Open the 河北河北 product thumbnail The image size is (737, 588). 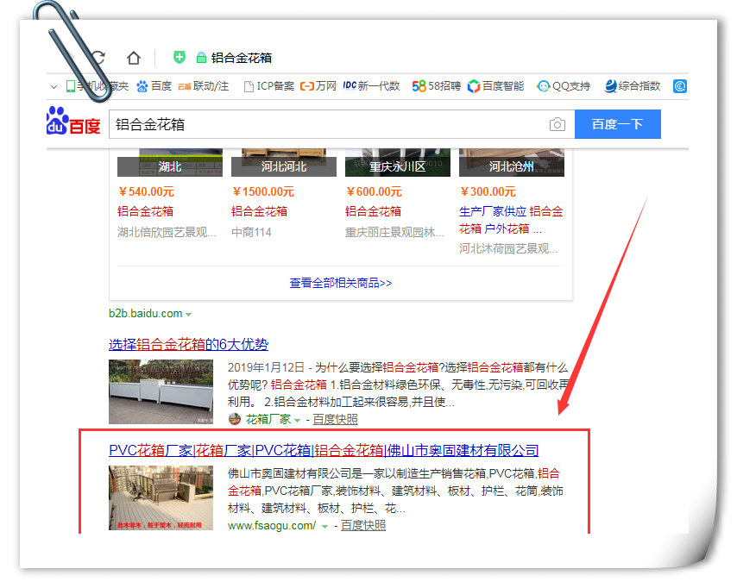284,162
